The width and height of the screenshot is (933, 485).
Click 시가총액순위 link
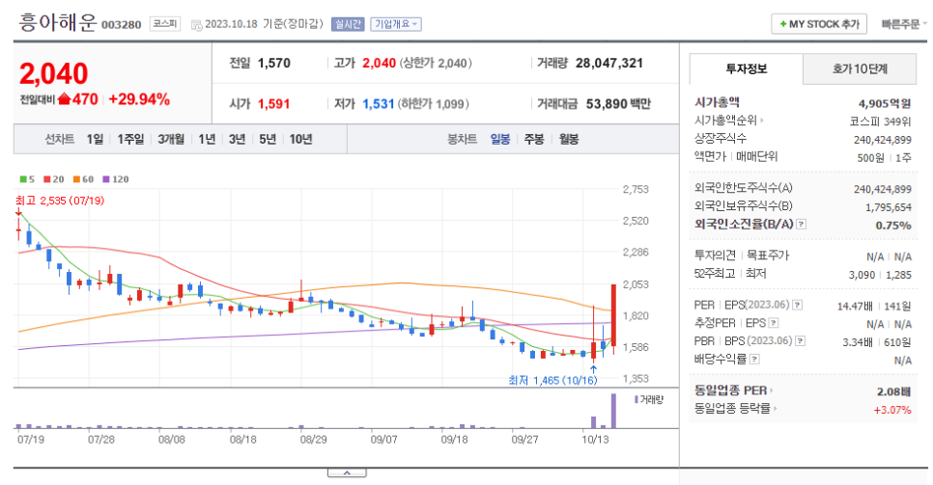pyautogui.click(x=725, y=121)
